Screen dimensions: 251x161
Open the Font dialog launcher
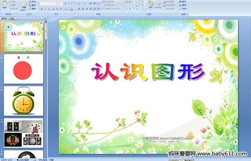pos(74,14)
